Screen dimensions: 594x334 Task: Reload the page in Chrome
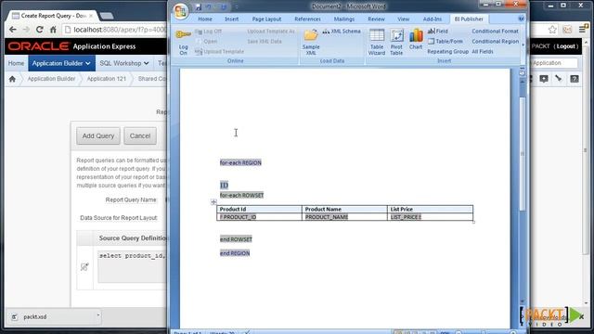tap(39, 30)
